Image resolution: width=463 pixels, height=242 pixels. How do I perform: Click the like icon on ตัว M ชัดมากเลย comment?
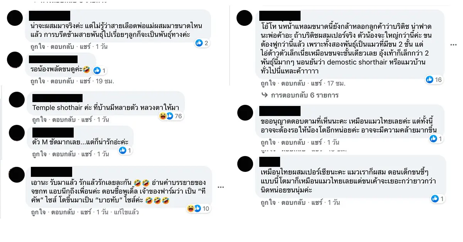[x=123, y=150]
